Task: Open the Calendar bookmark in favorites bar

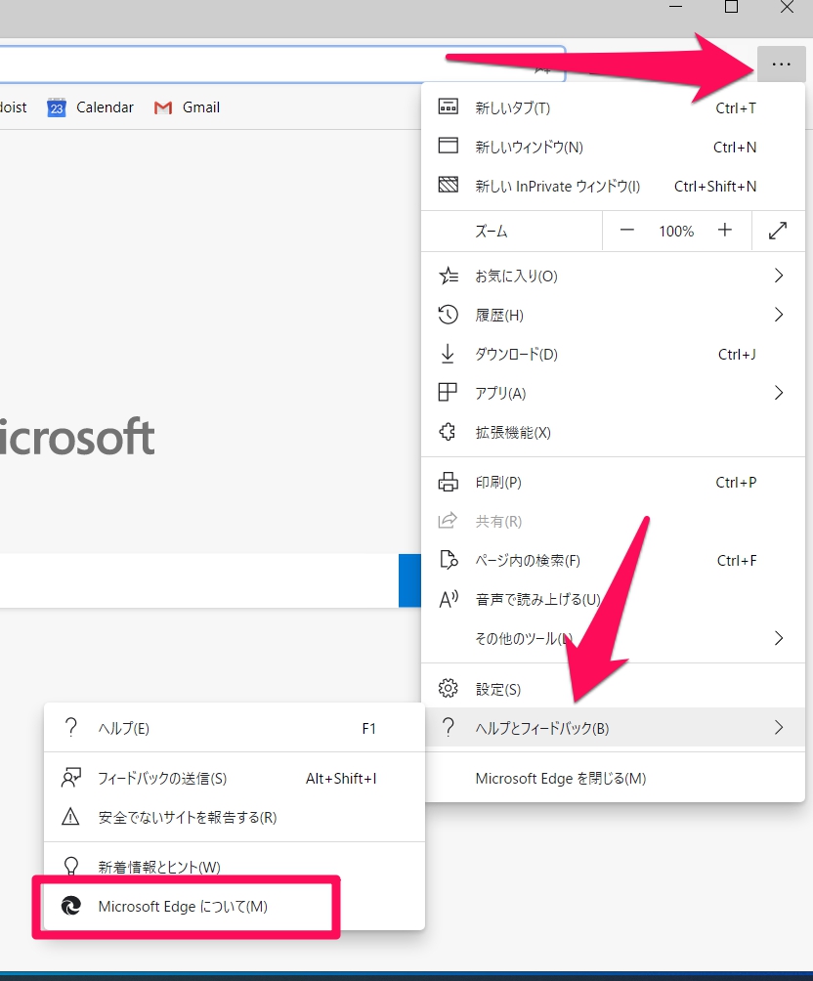Action: coord(92,107)
